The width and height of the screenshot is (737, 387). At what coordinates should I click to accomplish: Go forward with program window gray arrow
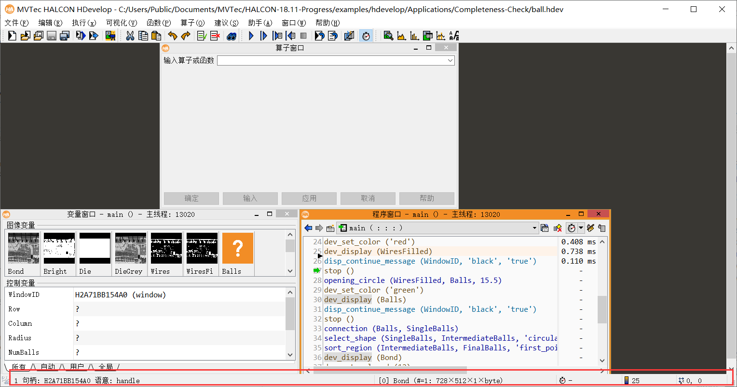click(319, 228)
